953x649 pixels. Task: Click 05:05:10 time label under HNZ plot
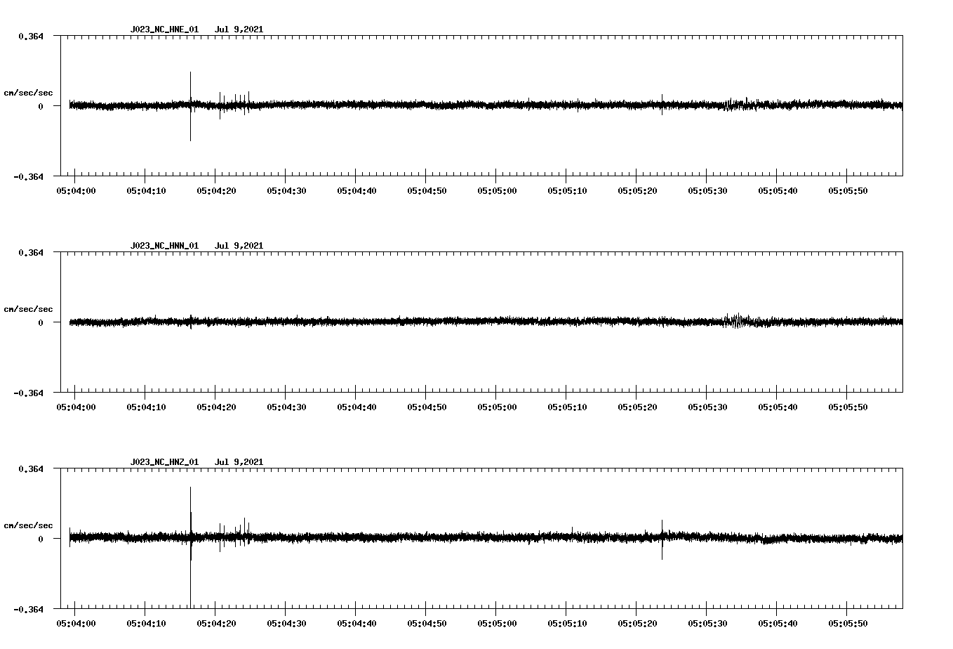click(566, 624)
